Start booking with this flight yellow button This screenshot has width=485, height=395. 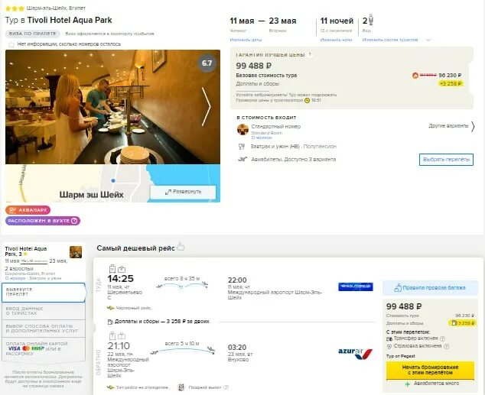(x=430, y=370)
